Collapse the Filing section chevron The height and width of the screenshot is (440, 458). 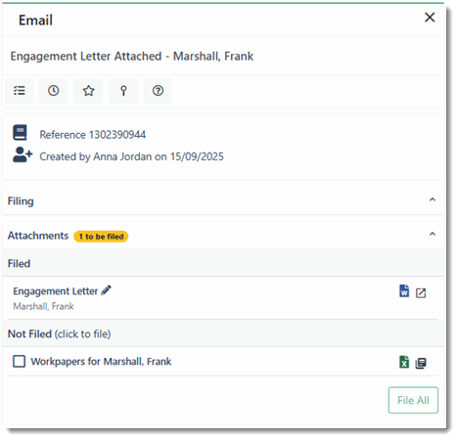433,199
